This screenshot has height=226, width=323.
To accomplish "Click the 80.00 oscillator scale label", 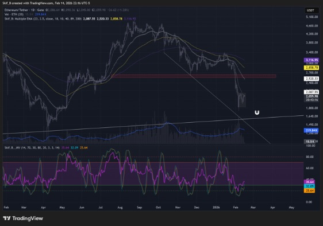I will 310,157.
